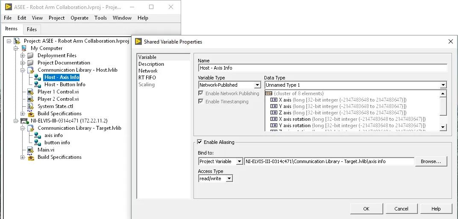Click the Shared Variable Properties dialog title icon
The width and height of the screenshot is (458, 219).
[138, 41]
